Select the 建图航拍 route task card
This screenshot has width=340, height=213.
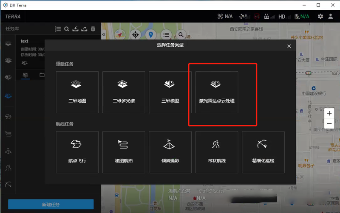[124, 152]
